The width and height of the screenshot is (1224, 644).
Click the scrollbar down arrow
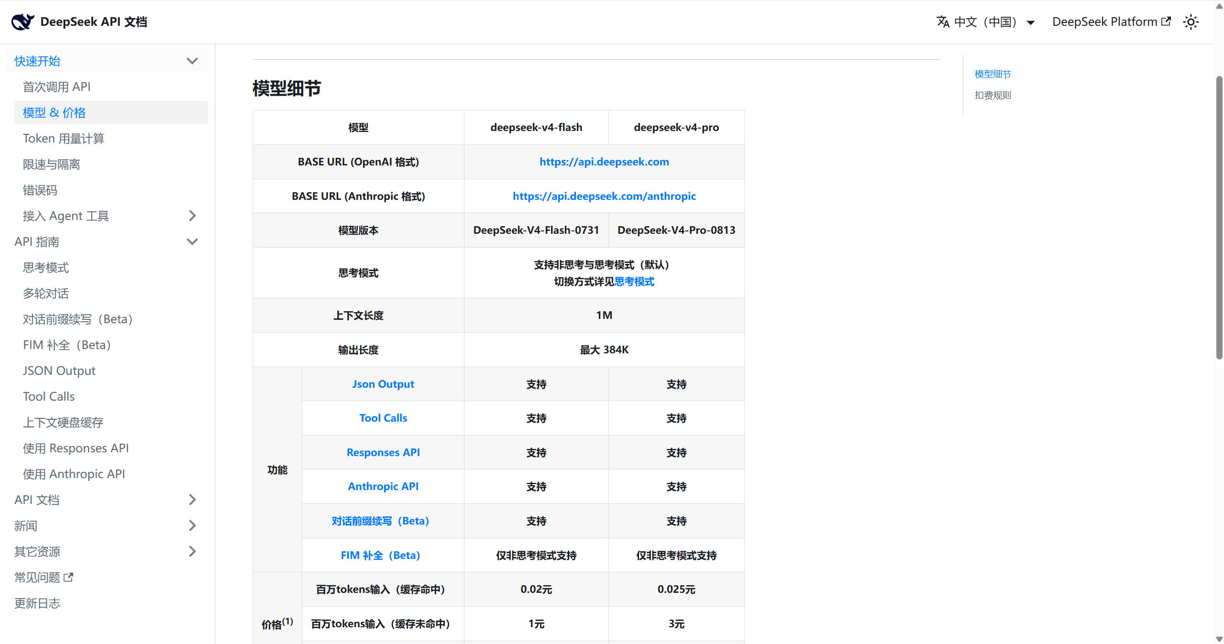(x=1219, y=639)
